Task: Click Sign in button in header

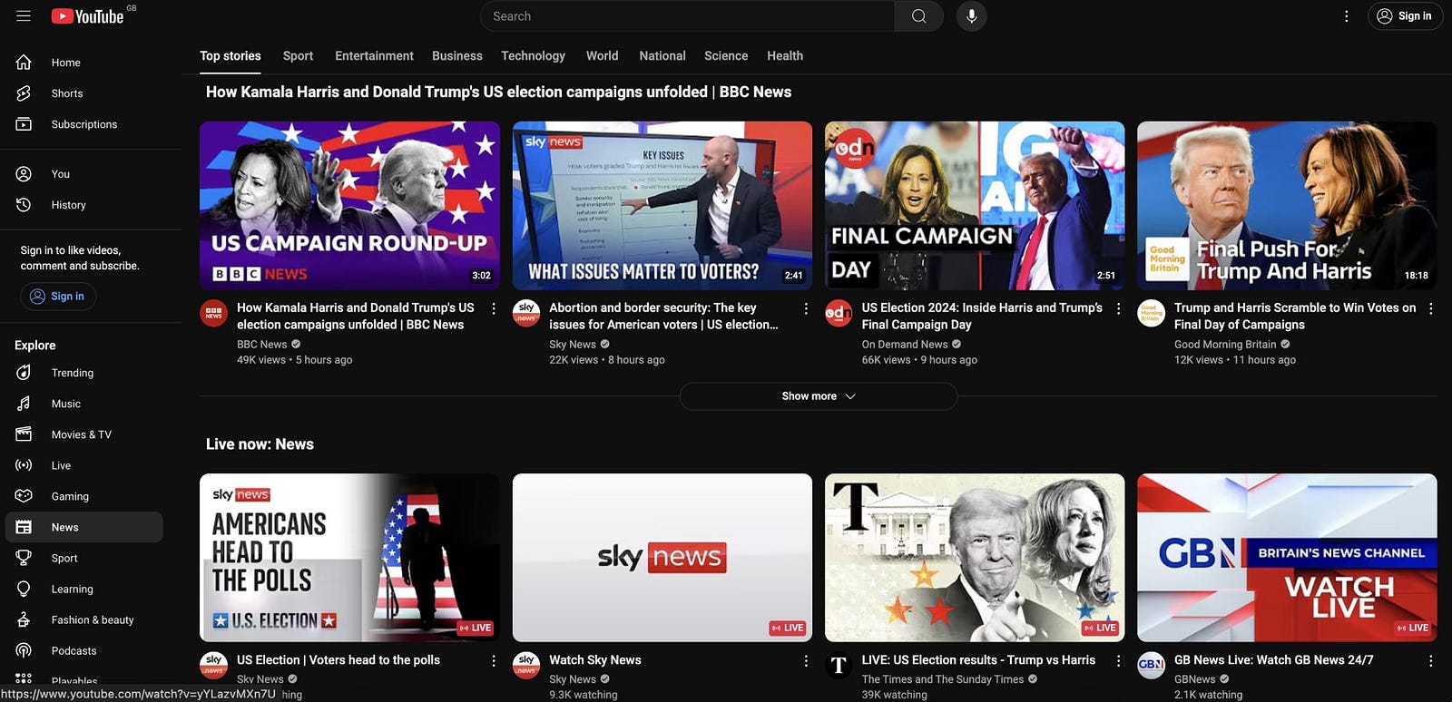Action: coord(1405,16)
